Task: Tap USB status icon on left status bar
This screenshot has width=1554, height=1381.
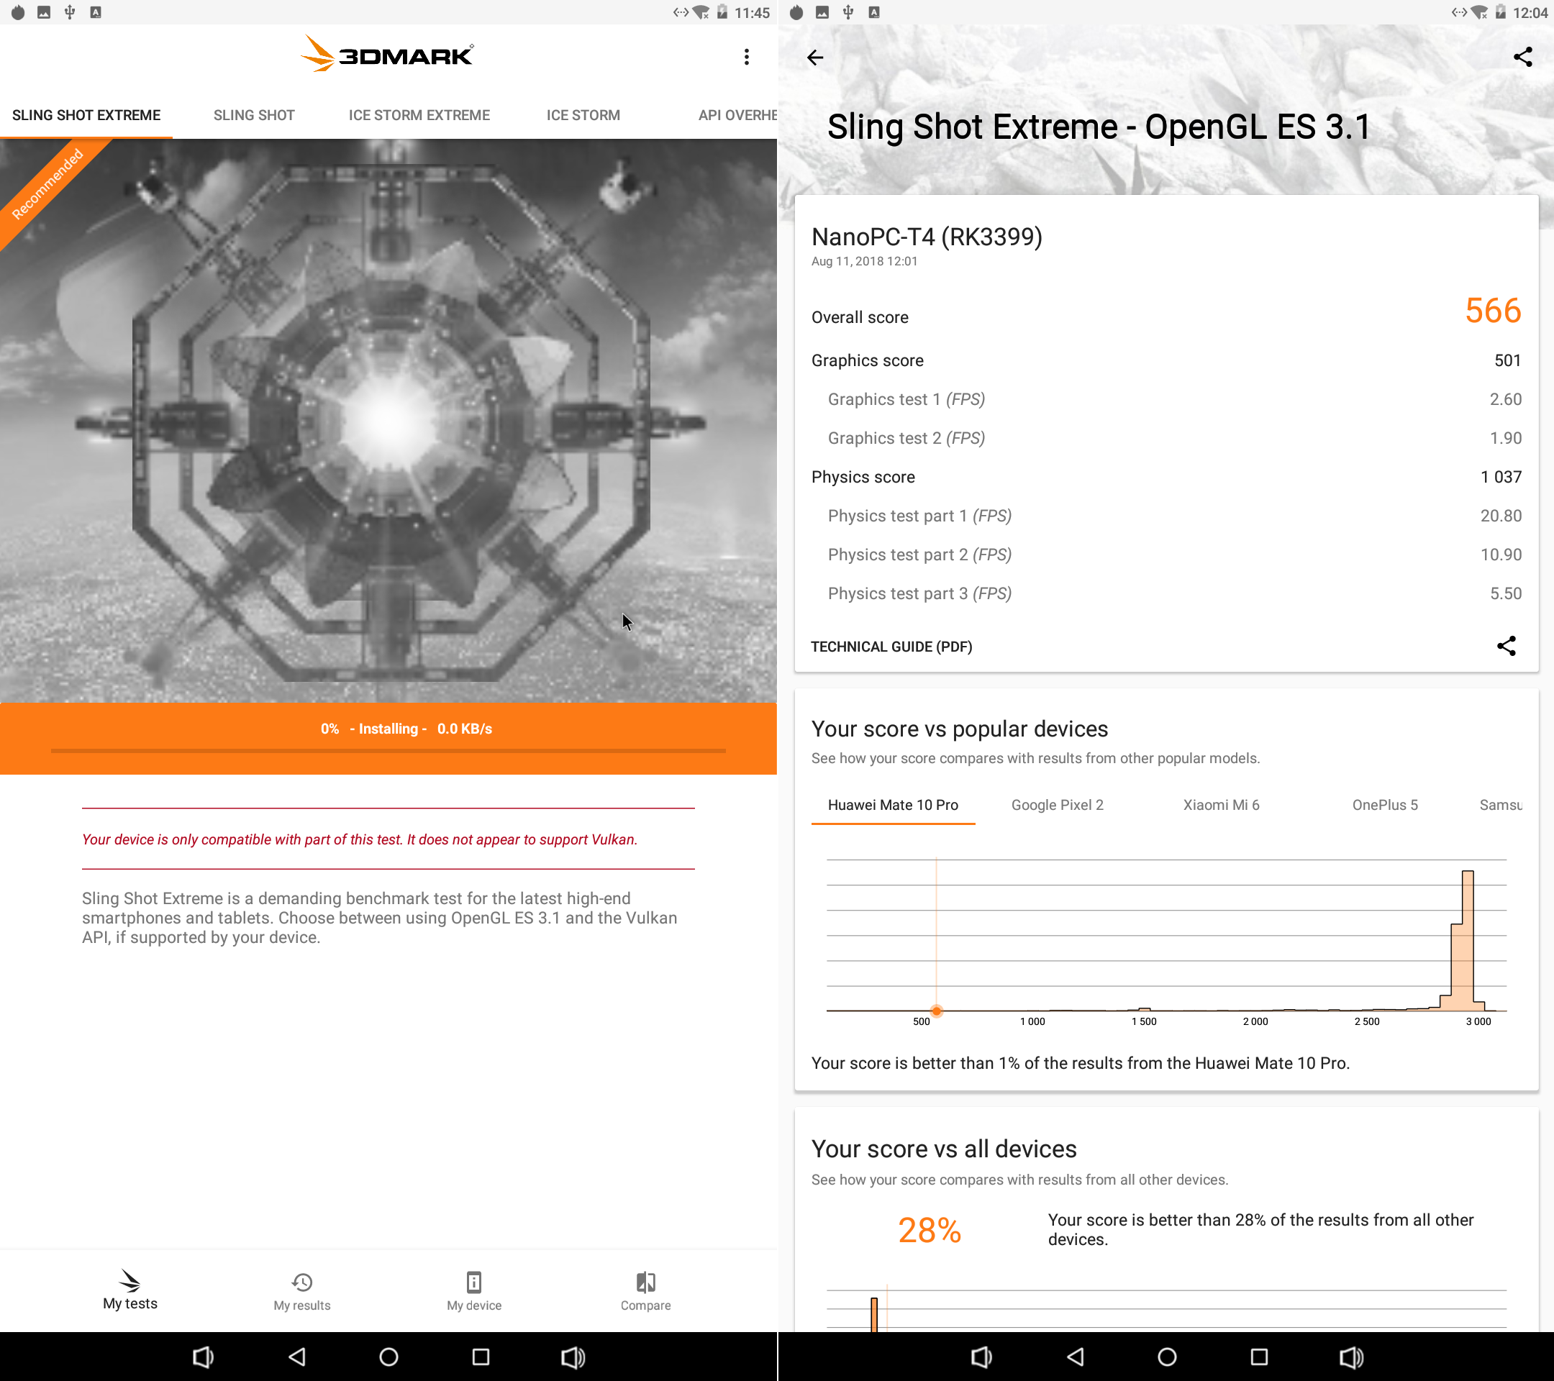Action: point(69,12)
